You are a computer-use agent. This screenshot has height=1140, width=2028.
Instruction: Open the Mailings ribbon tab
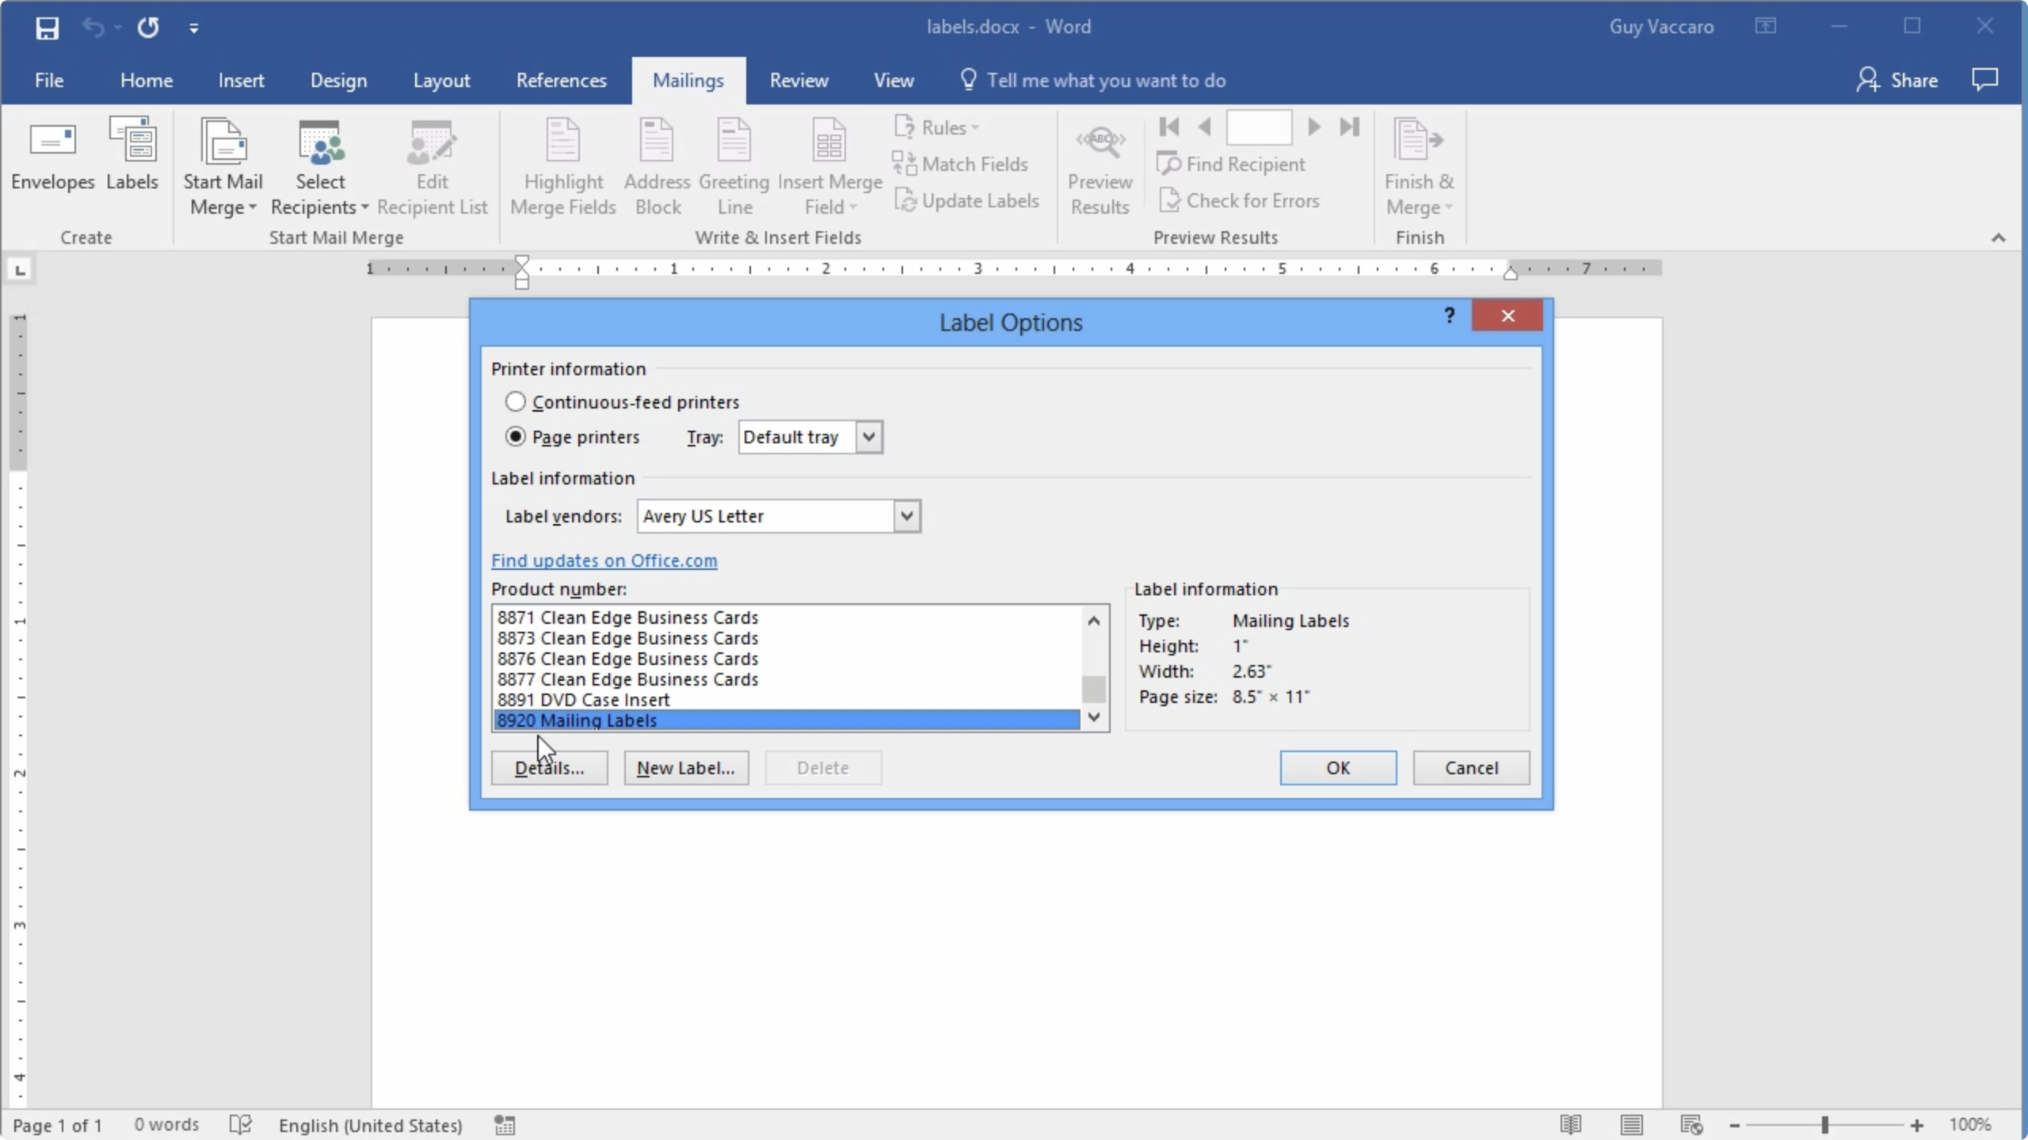click(687, 79)
